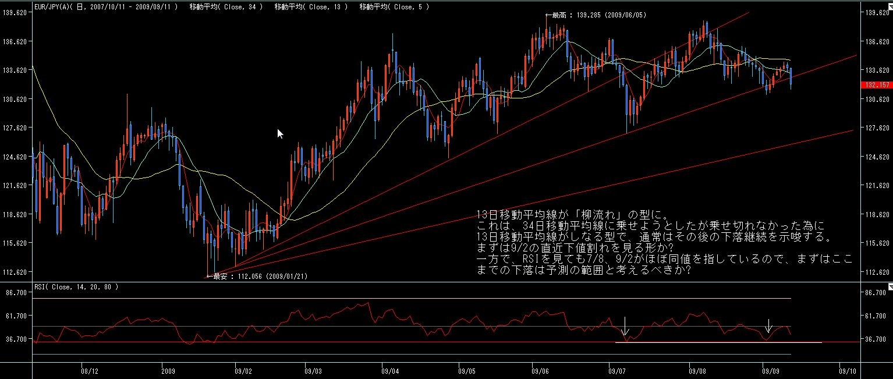
Task: Click the 09/08 date on the time axis
Action: (x=697, y=370)
